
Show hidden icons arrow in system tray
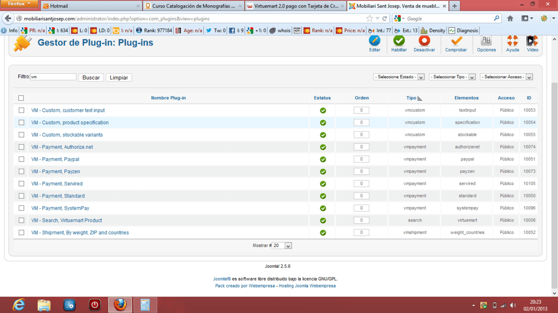pyautogui.click(x=473, y=305)
